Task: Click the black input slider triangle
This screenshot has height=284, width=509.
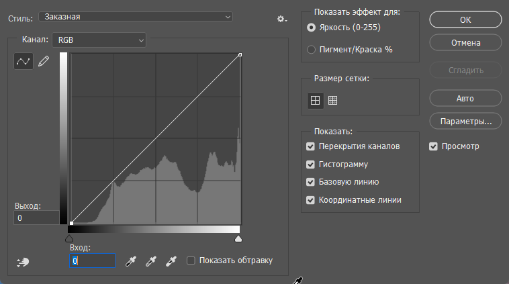Action: tap(69, 239)
